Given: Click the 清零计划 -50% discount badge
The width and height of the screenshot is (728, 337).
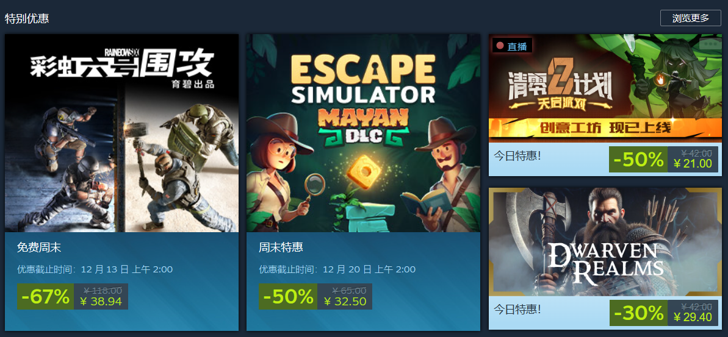Looking at the screenshot, I should tap(638, 159).
